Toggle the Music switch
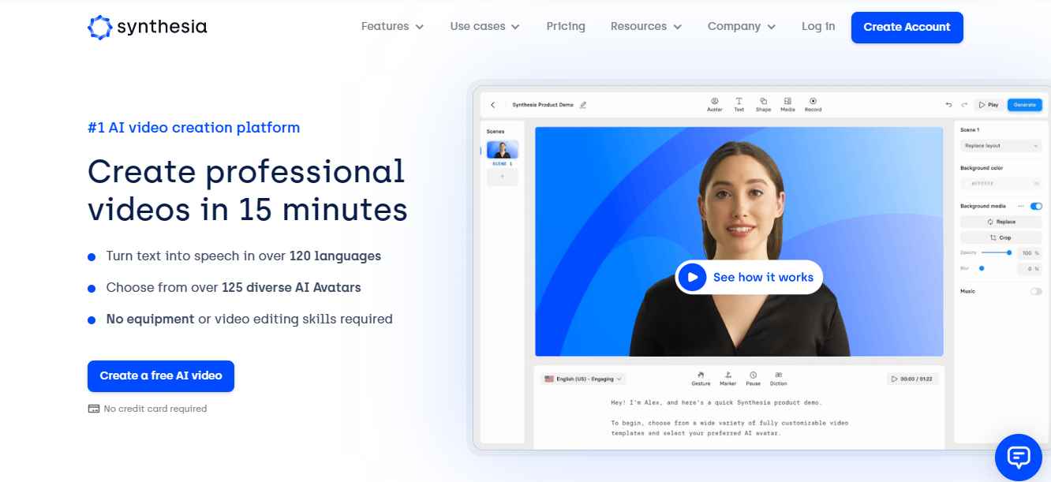Viewport: 1051px width, 482px height. point(1036,291)
